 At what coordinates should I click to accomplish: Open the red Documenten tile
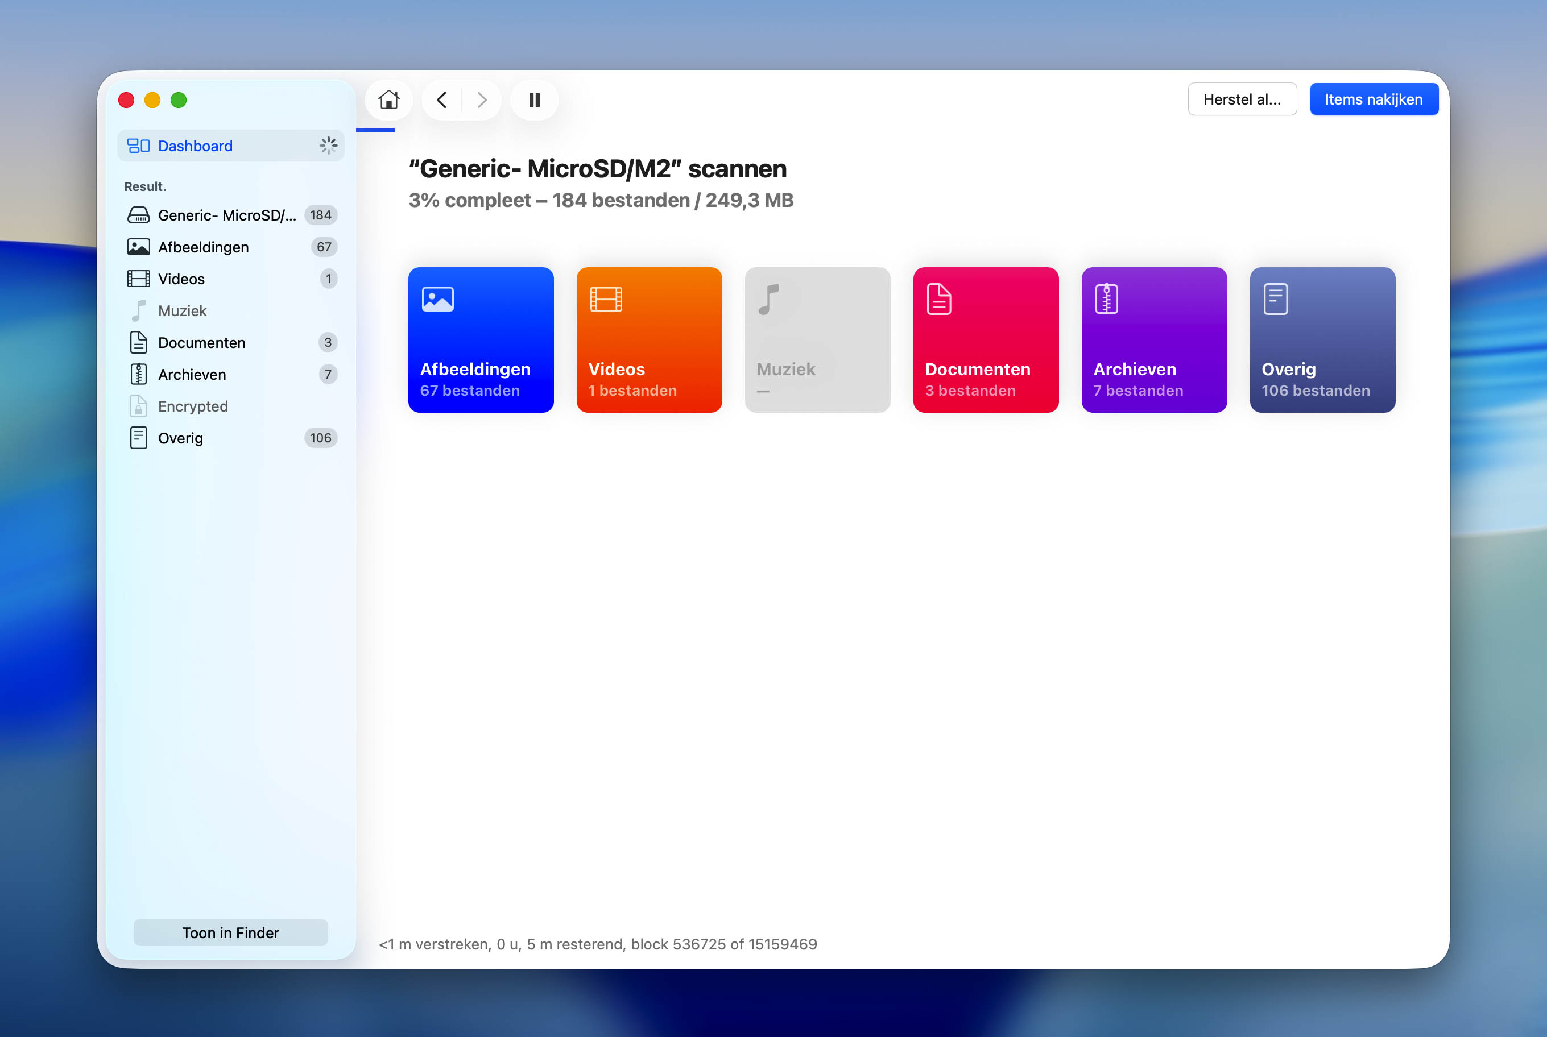click(x=986, y=340)
